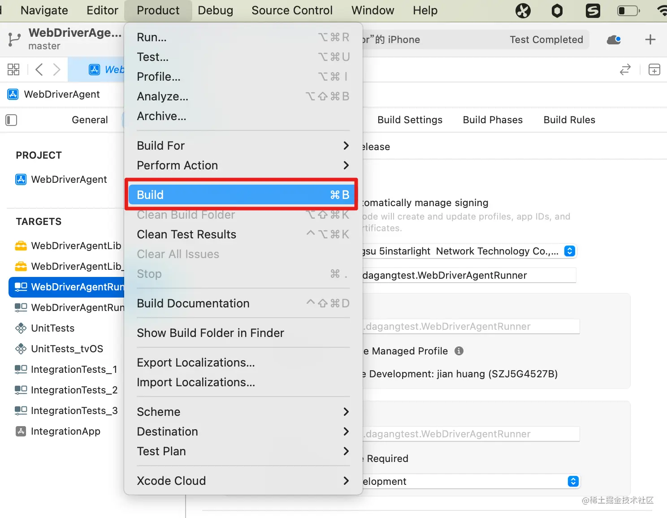667x518 pixels.
Task: Toggle the targets list sidebar icon
Action: click(11, 120)
